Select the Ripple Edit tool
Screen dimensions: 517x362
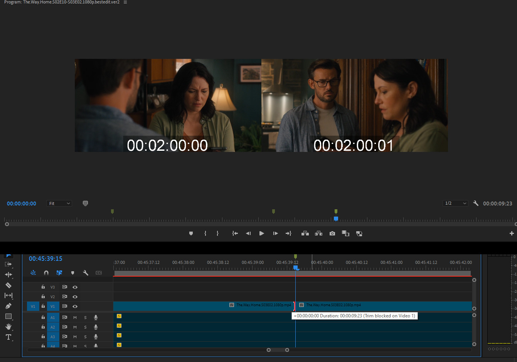coord(8,275)
